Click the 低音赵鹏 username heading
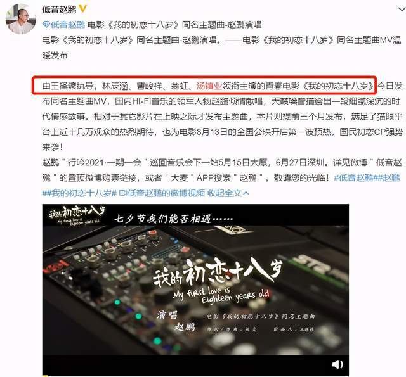The width and height of the screenshot is (406, 377). 59,10
